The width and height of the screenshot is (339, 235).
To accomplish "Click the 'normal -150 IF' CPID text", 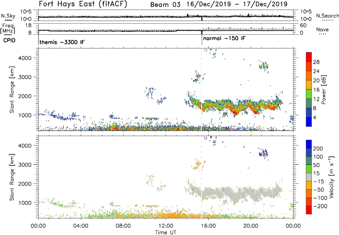I will (x=224, y=38).
